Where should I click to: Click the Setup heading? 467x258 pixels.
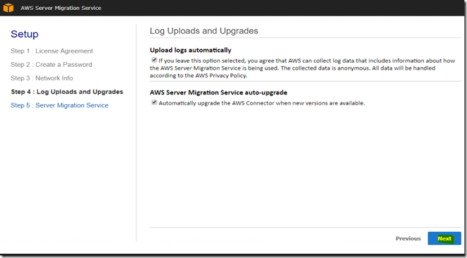(x=24, y=34)
